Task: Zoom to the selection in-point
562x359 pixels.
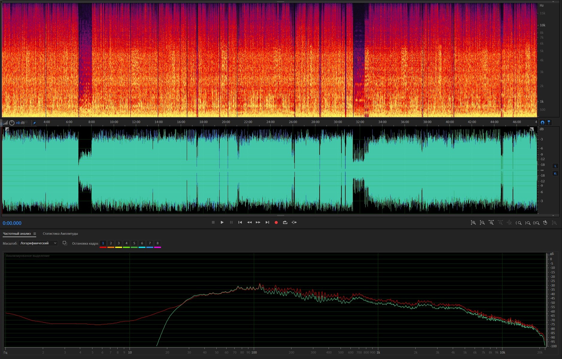Action: (519, 223)
